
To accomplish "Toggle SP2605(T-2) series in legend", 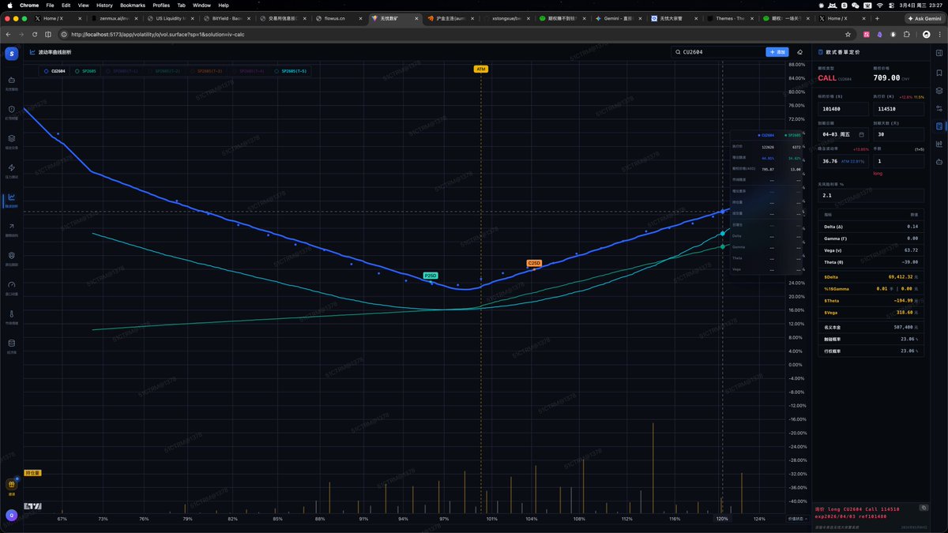I will point(163,71).
